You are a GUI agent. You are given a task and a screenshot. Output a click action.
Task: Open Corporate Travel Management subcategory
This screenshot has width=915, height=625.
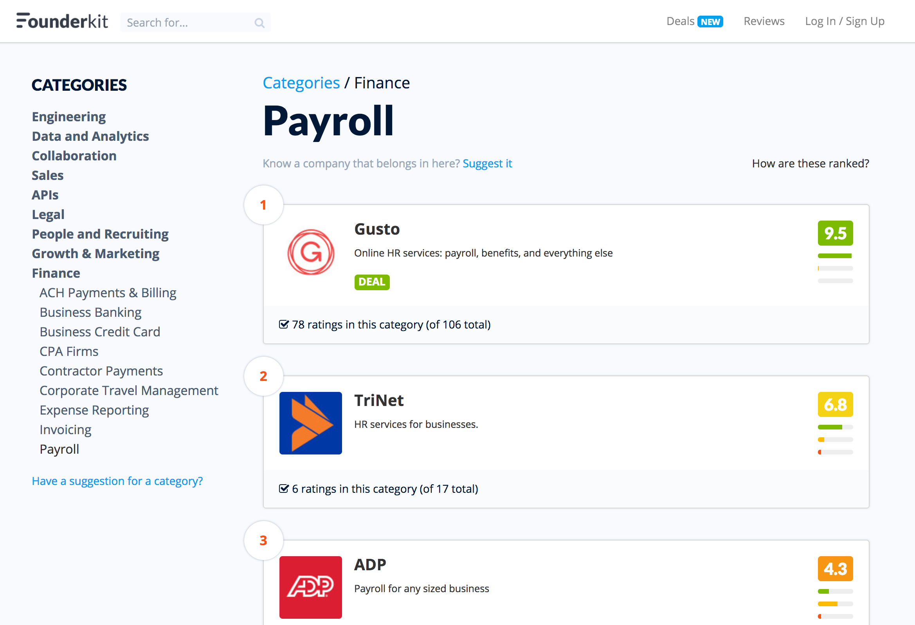tap(129, 391)
